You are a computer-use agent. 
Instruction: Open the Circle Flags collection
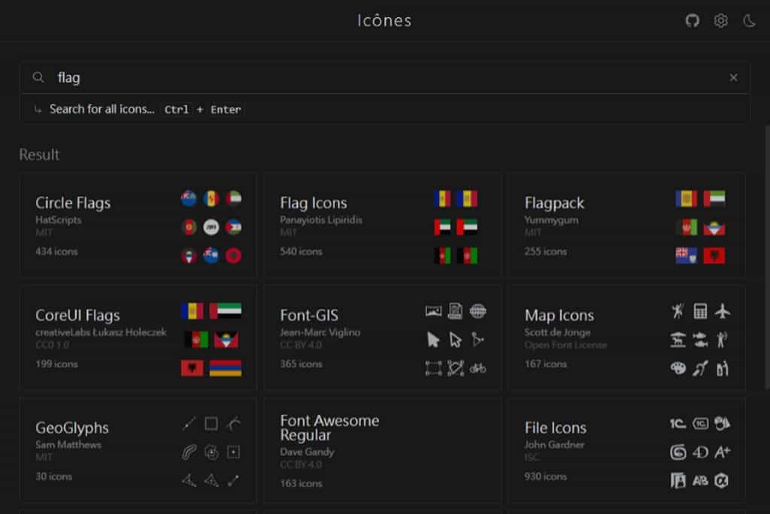click(x=138, y=225)
